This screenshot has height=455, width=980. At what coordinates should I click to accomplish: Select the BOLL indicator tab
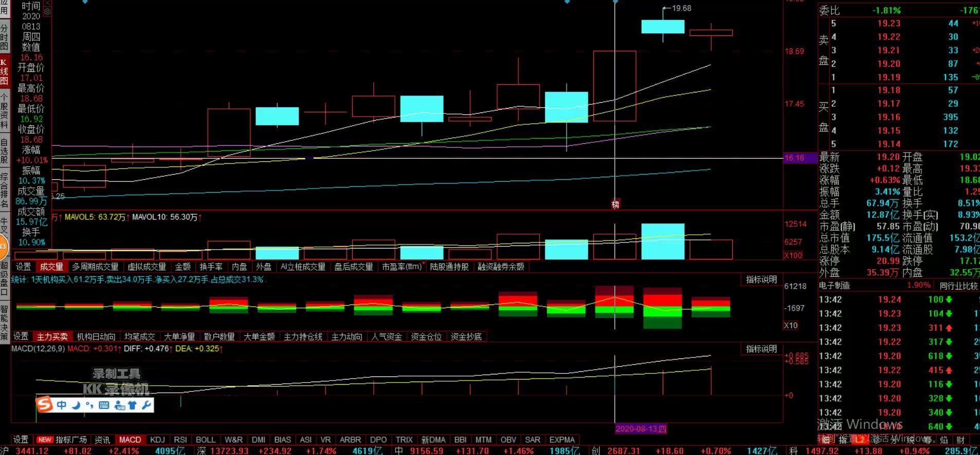click(206, 440)
